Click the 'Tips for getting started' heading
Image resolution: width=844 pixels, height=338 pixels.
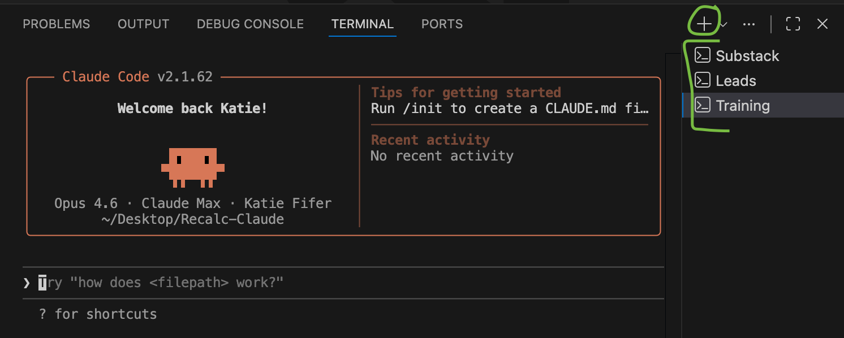(x=466, y=93)
